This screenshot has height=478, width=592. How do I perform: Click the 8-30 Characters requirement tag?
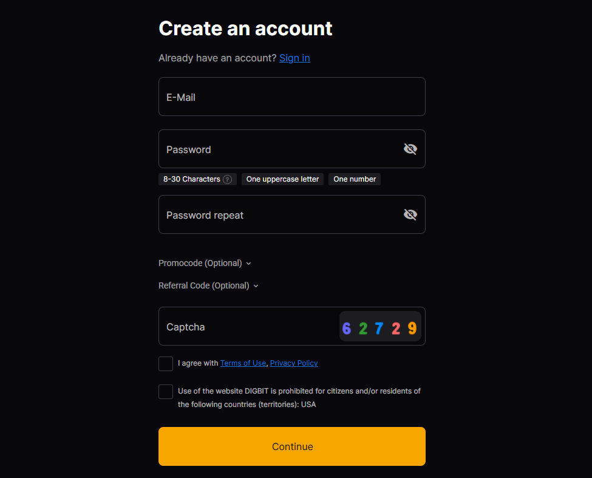pos(191,179)
